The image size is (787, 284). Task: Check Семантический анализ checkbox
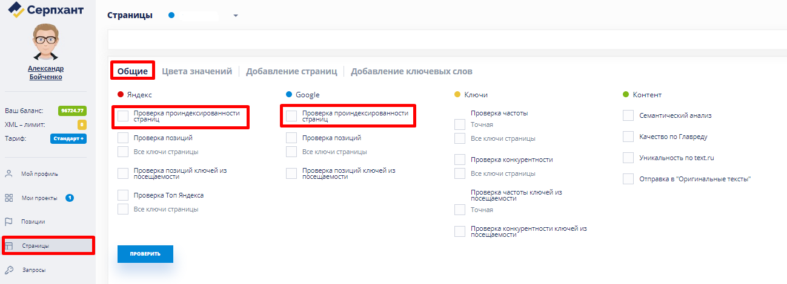pos(628,115)
